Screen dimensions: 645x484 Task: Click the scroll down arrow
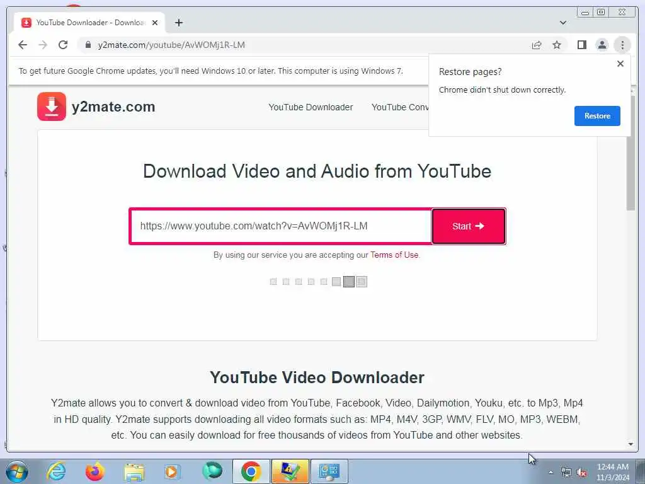(x=631, y=444)
